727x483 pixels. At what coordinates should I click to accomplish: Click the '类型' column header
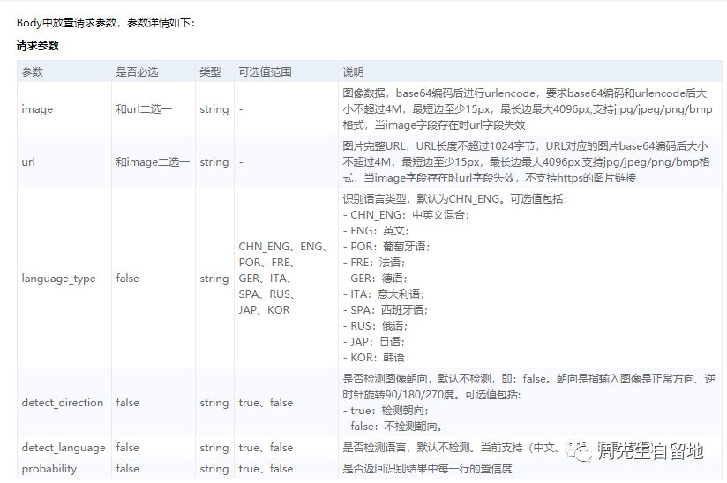[211, 71]
